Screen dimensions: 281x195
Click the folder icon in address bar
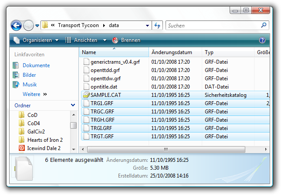pyautogui.click(x=45, y=25)
